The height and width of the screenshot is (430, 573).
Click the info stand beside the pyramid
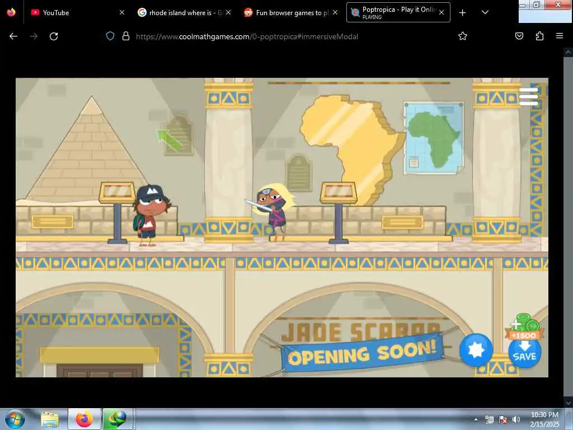pos(118,212)
